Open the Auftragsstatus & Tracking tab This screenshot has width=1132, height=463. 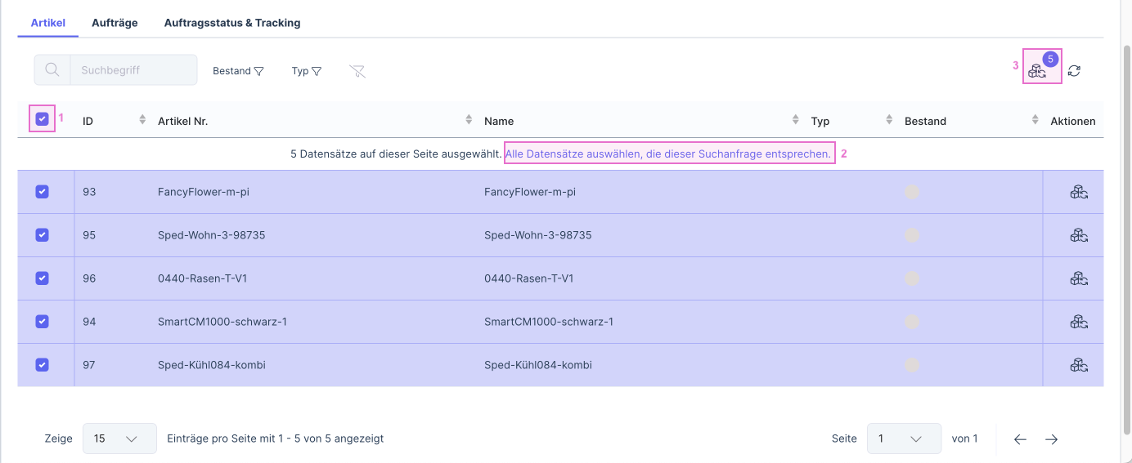tap(232, 23)
